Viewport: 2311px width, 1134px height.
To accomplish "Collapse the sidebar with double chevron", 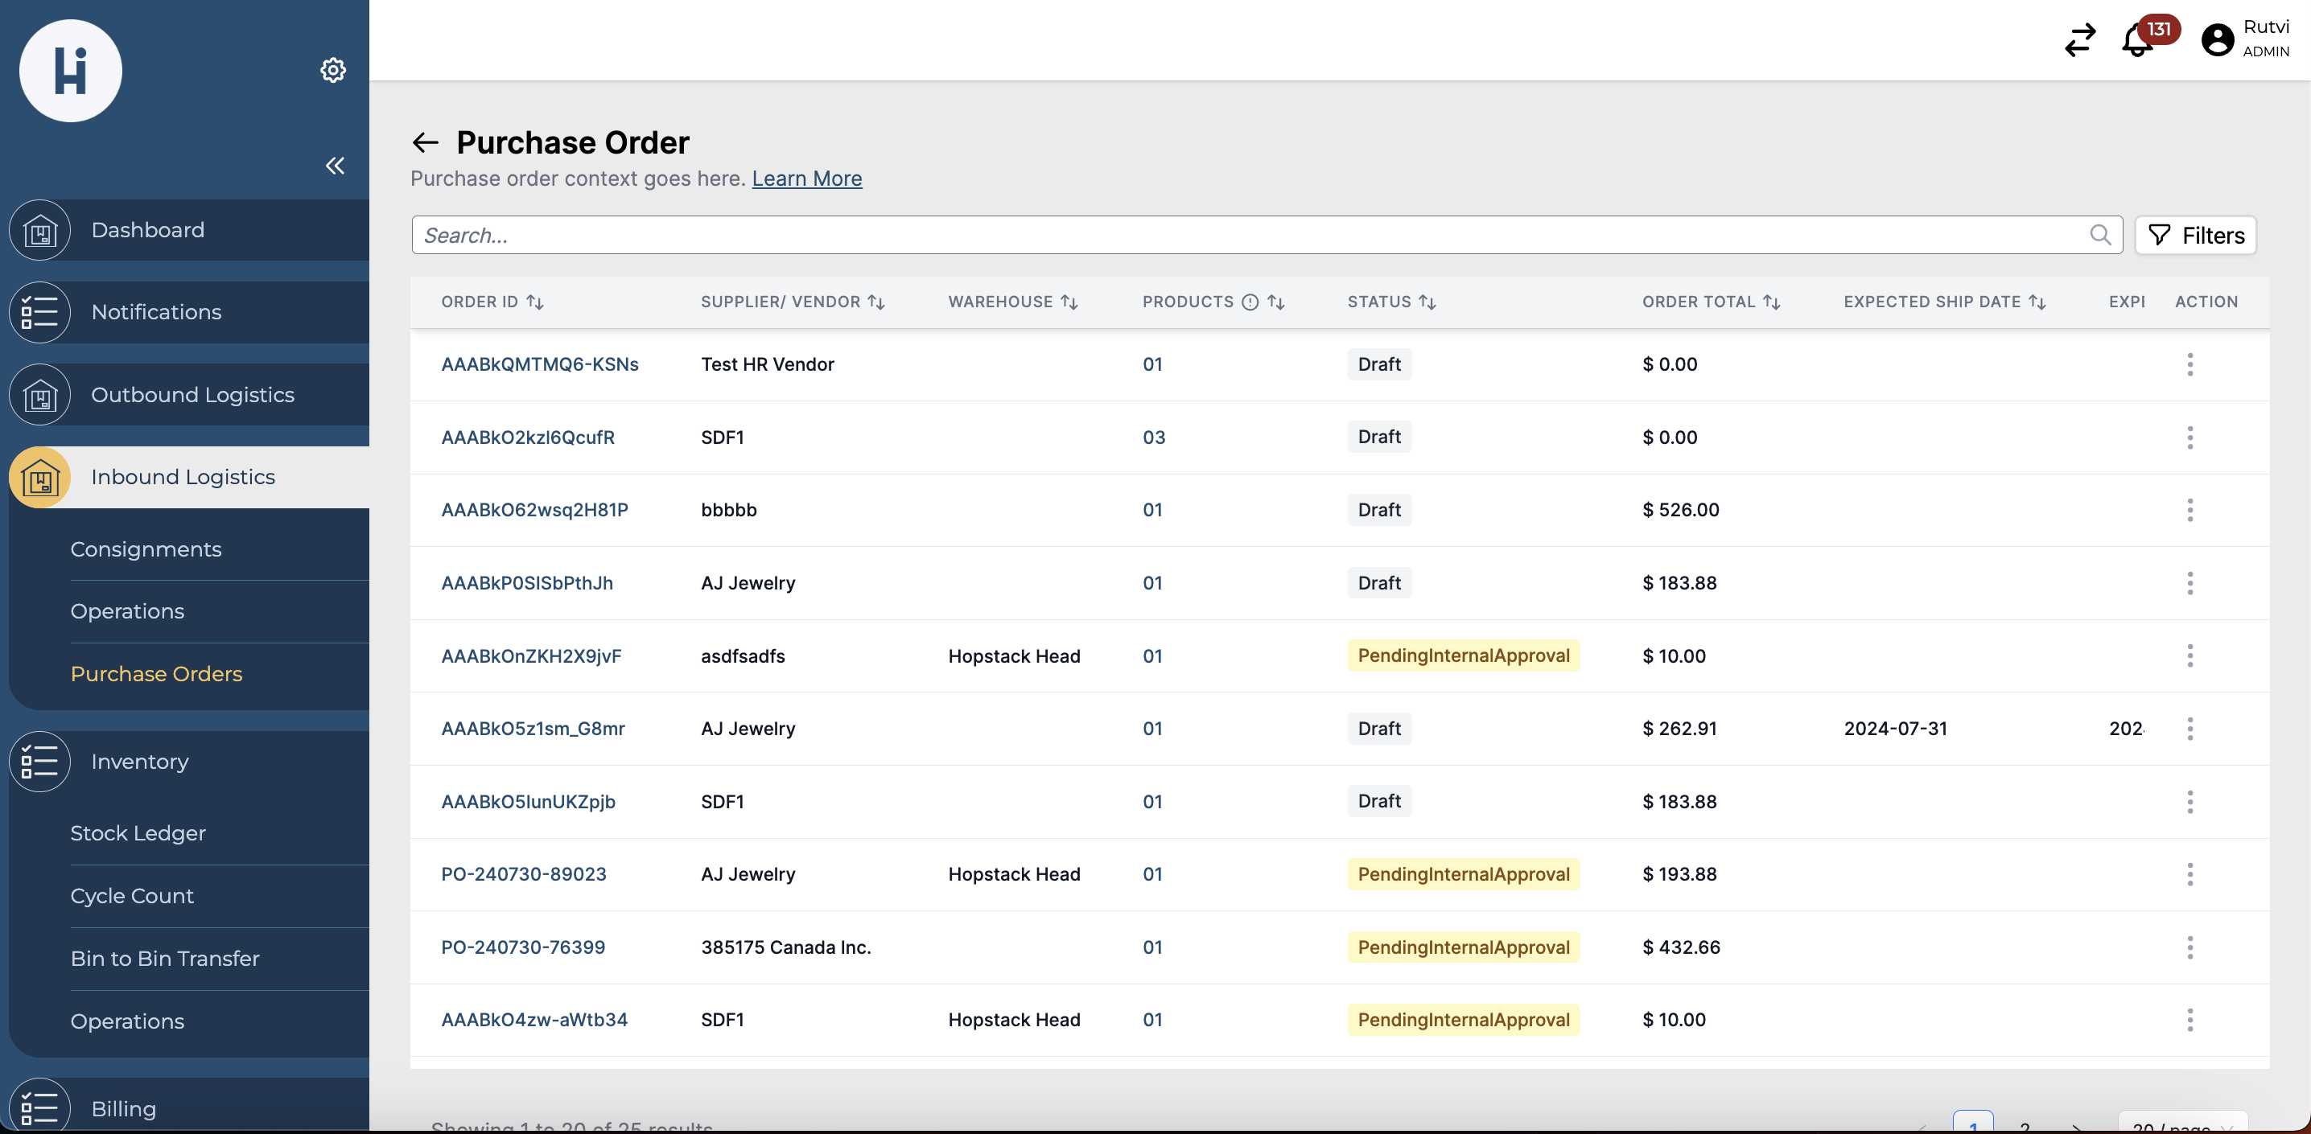I will [335, 165].
